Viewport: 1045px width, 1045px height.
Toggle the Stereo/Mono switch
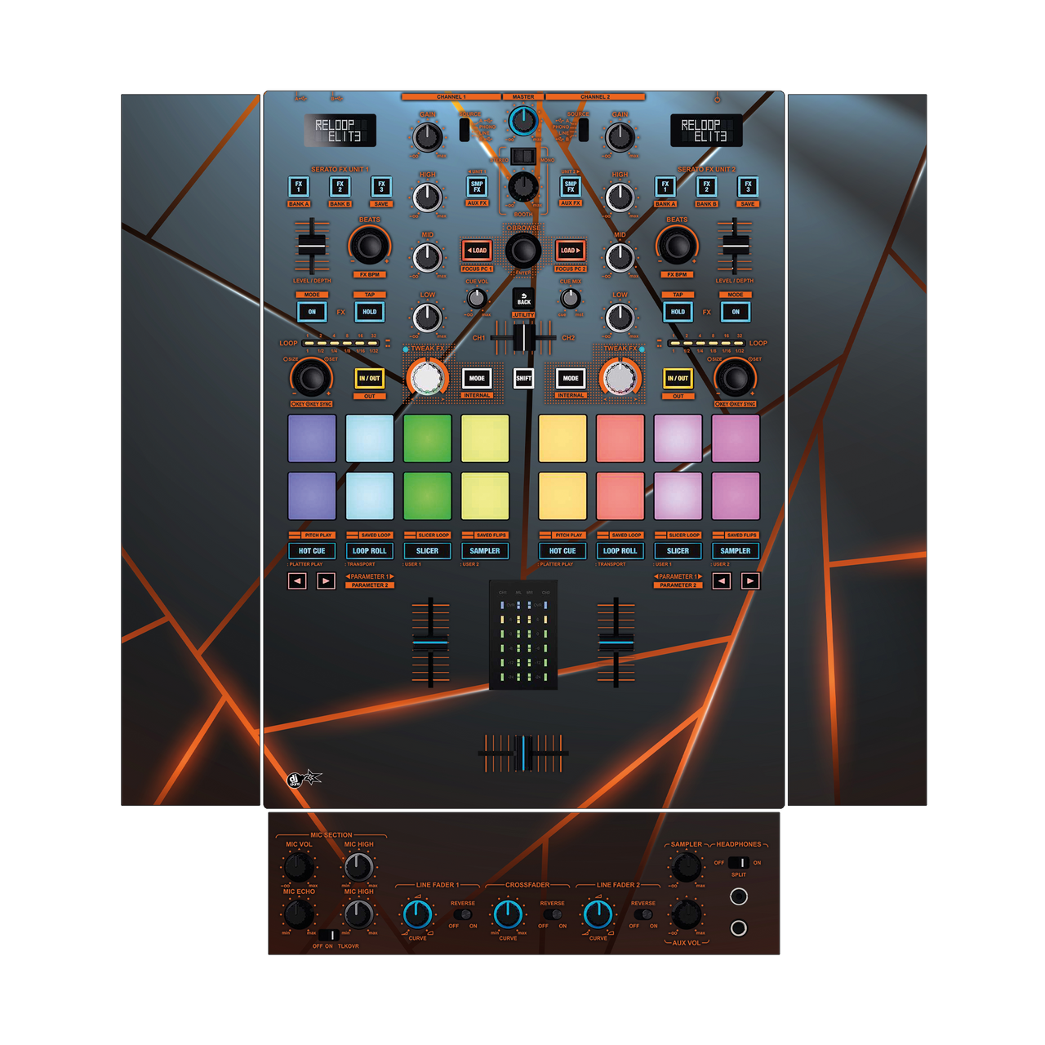pyautogui.click(x=523, y=156)
